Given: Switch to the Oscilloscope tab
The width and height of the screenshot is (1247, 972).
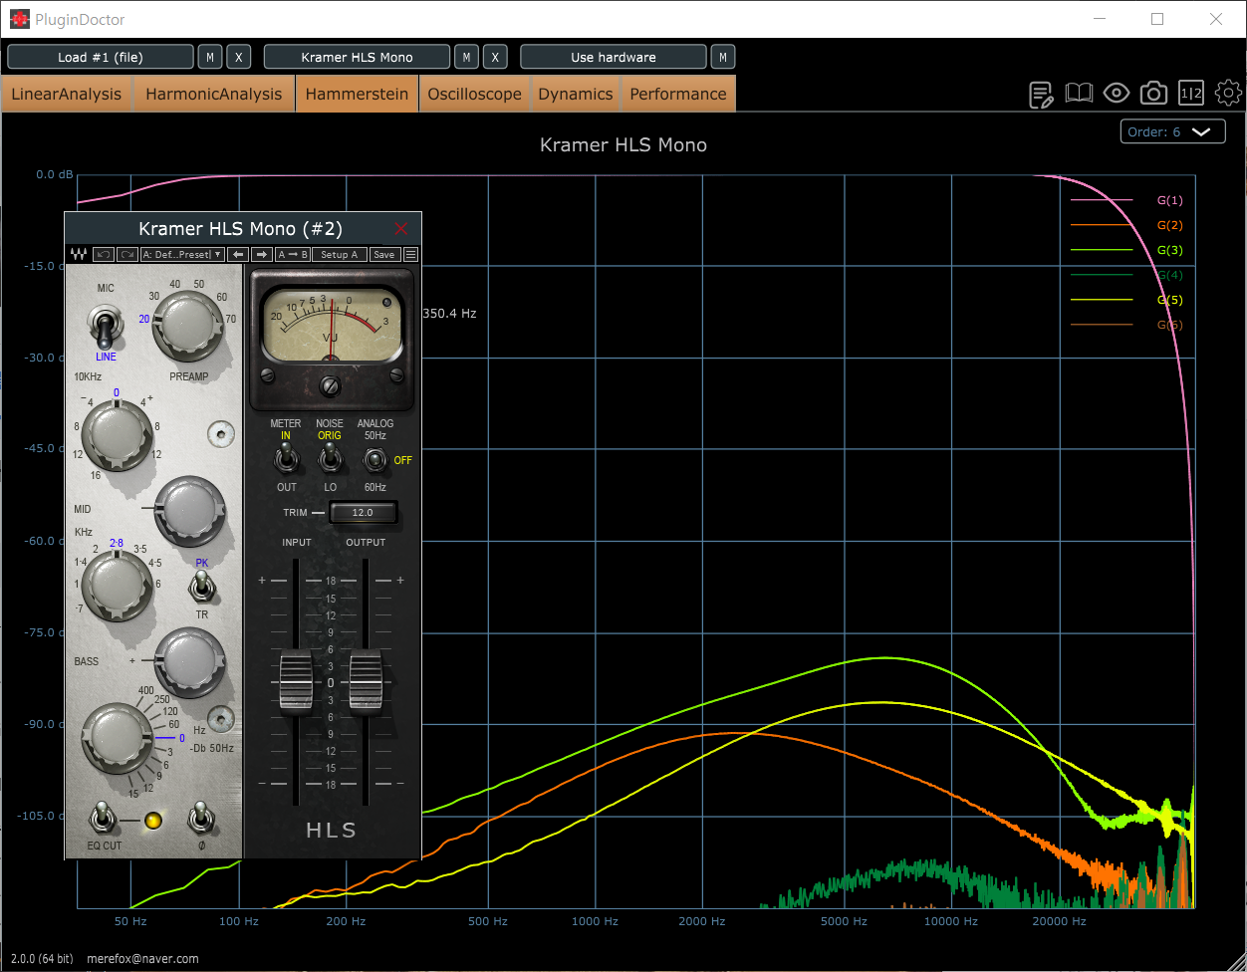Looking at the screenshot, I should click(475, 94).
